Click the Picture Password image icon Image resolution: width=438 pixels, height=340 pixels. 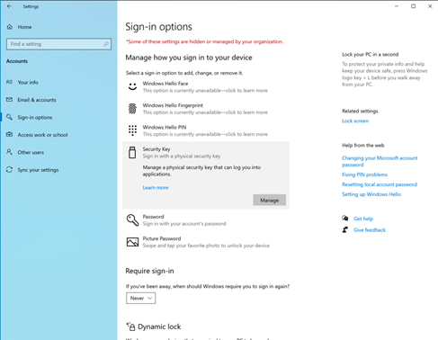pyautogui.click(x=132, y=242)
